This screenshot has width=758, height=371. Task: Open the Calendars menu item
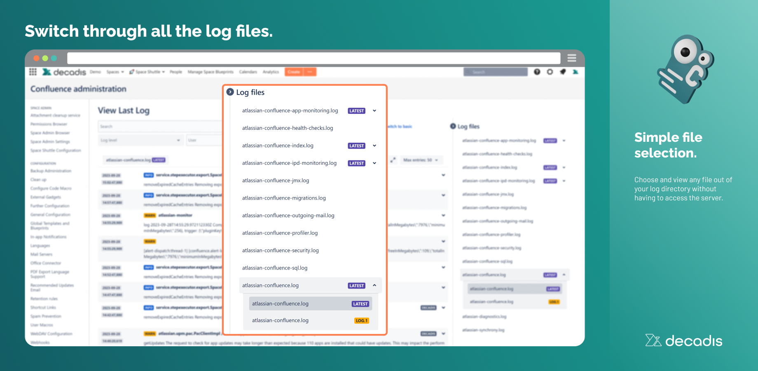[248, 72]
